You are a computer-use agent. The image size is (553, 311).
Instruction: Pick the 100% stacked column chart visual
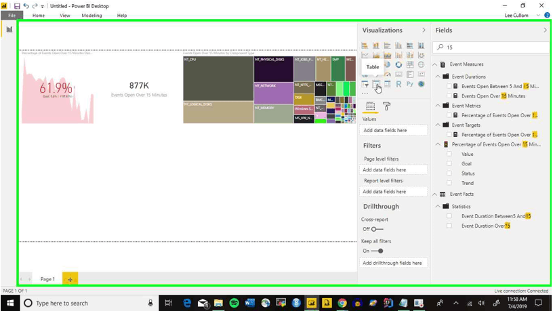click(421, 45)
